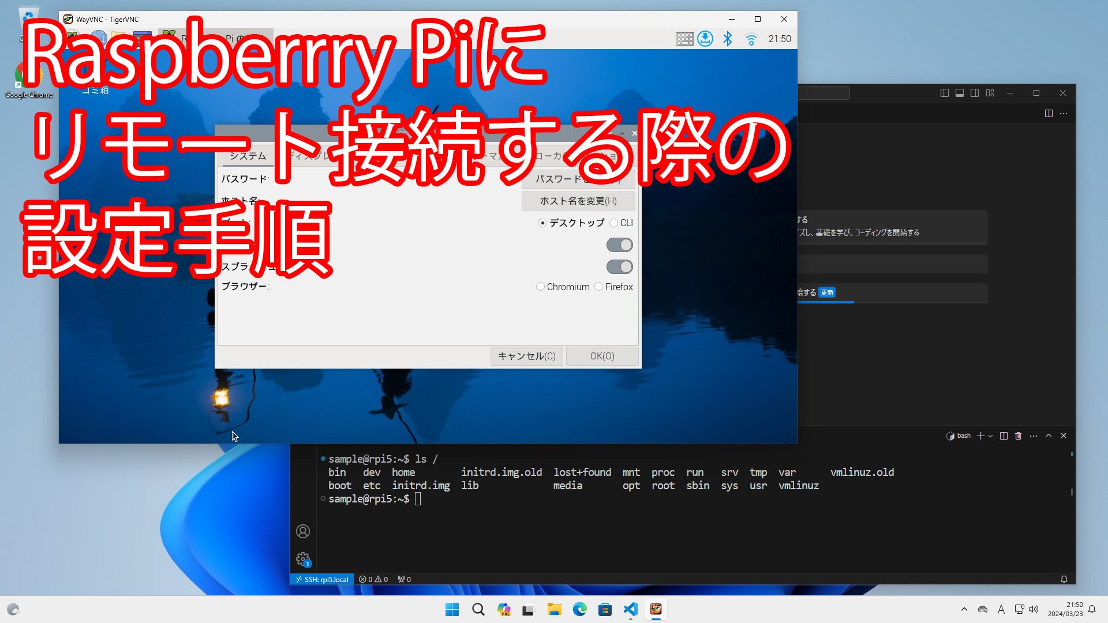The width and height of the screenshot is (1108, 623).
Task: Toggle primary sidebar in VS Code title bar
Action: pos(945,93)
